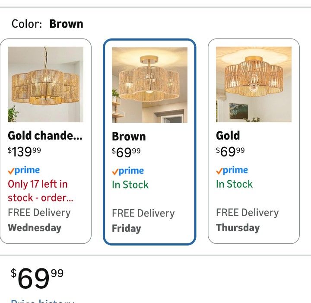This screenshot has height=303, width=311.
Task: Choose the "Gold chande..." color variant title
Action: coord(45,136)
